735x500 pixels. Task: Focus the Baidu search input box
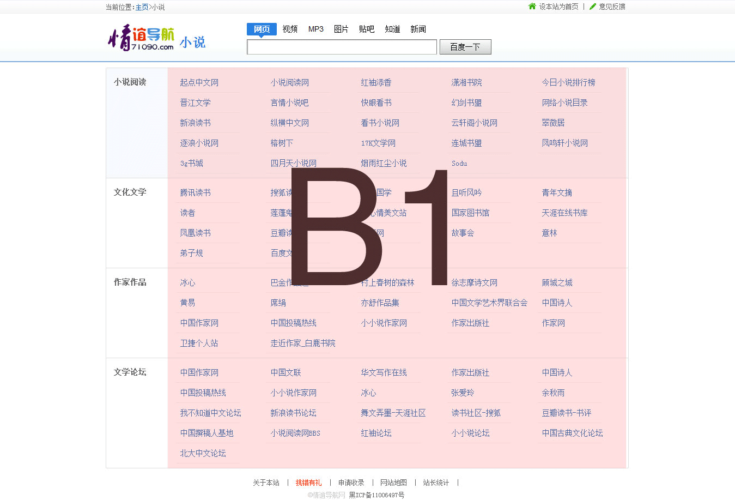coord(342,47)
